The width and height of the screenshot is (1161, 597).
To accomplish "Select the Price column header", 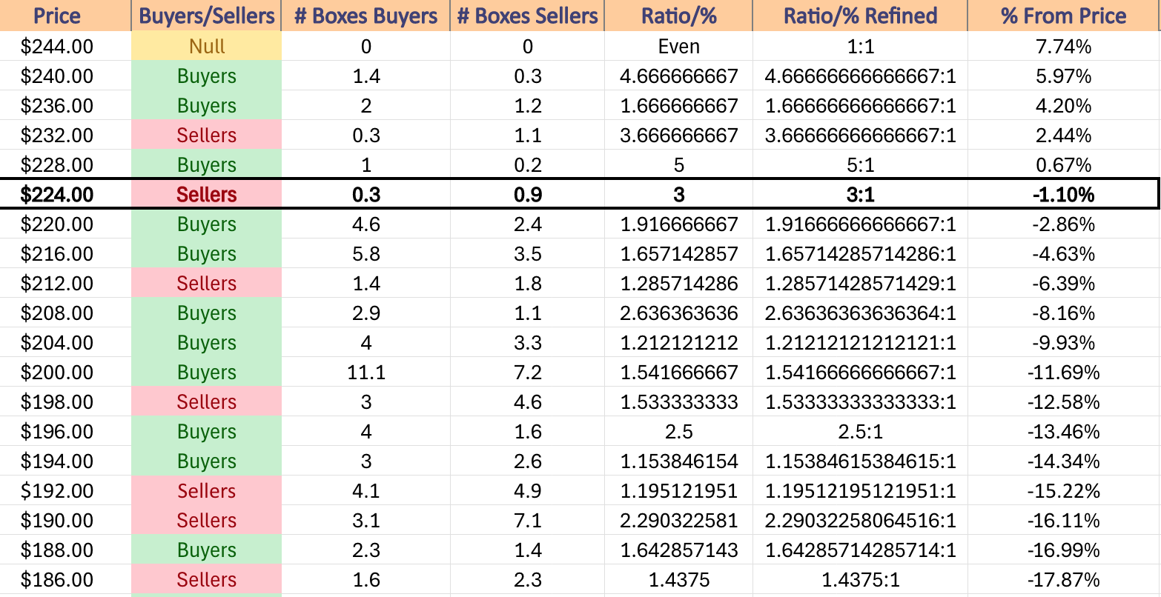I will coord(65,16).
